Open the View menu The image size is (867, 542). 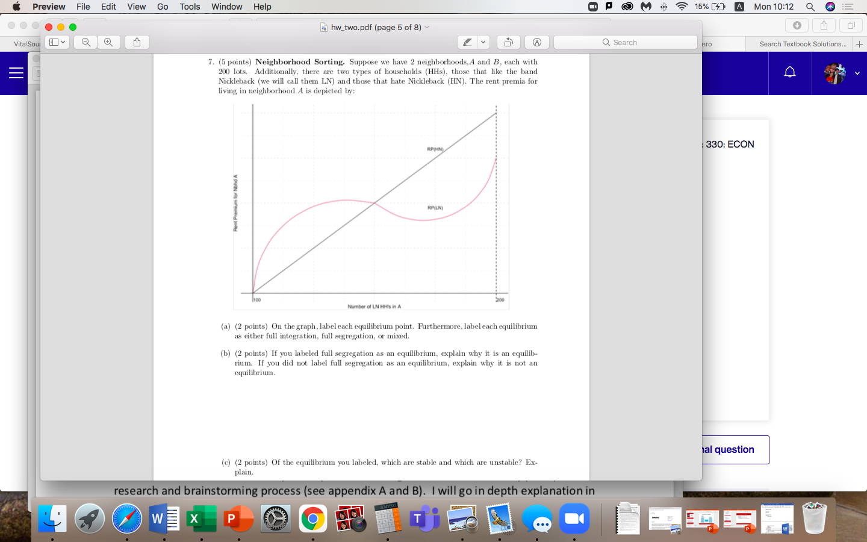coord(136,7)
